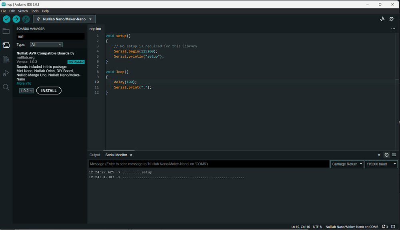The width and height of the screenshot is (400, 230).
Task: Click code line Serial.print(".");
Action: point(132,87)
